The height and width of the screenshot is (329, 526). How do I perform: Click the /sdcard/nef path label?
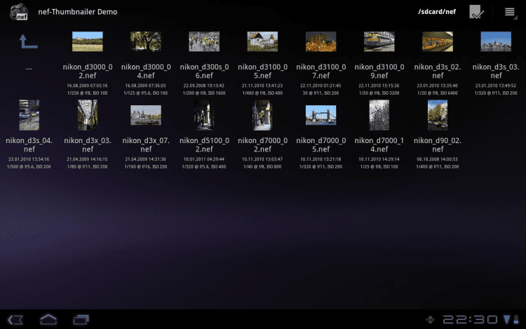[437, 12]
